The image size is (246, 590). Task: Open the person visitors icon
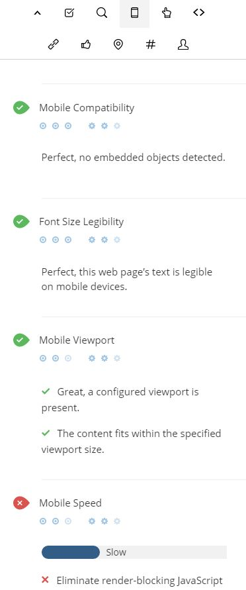pyautogui.click(x=183, y=45)
